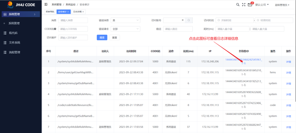
Task: Open 详情 for the hrms service row
Action: pos(289,73)
